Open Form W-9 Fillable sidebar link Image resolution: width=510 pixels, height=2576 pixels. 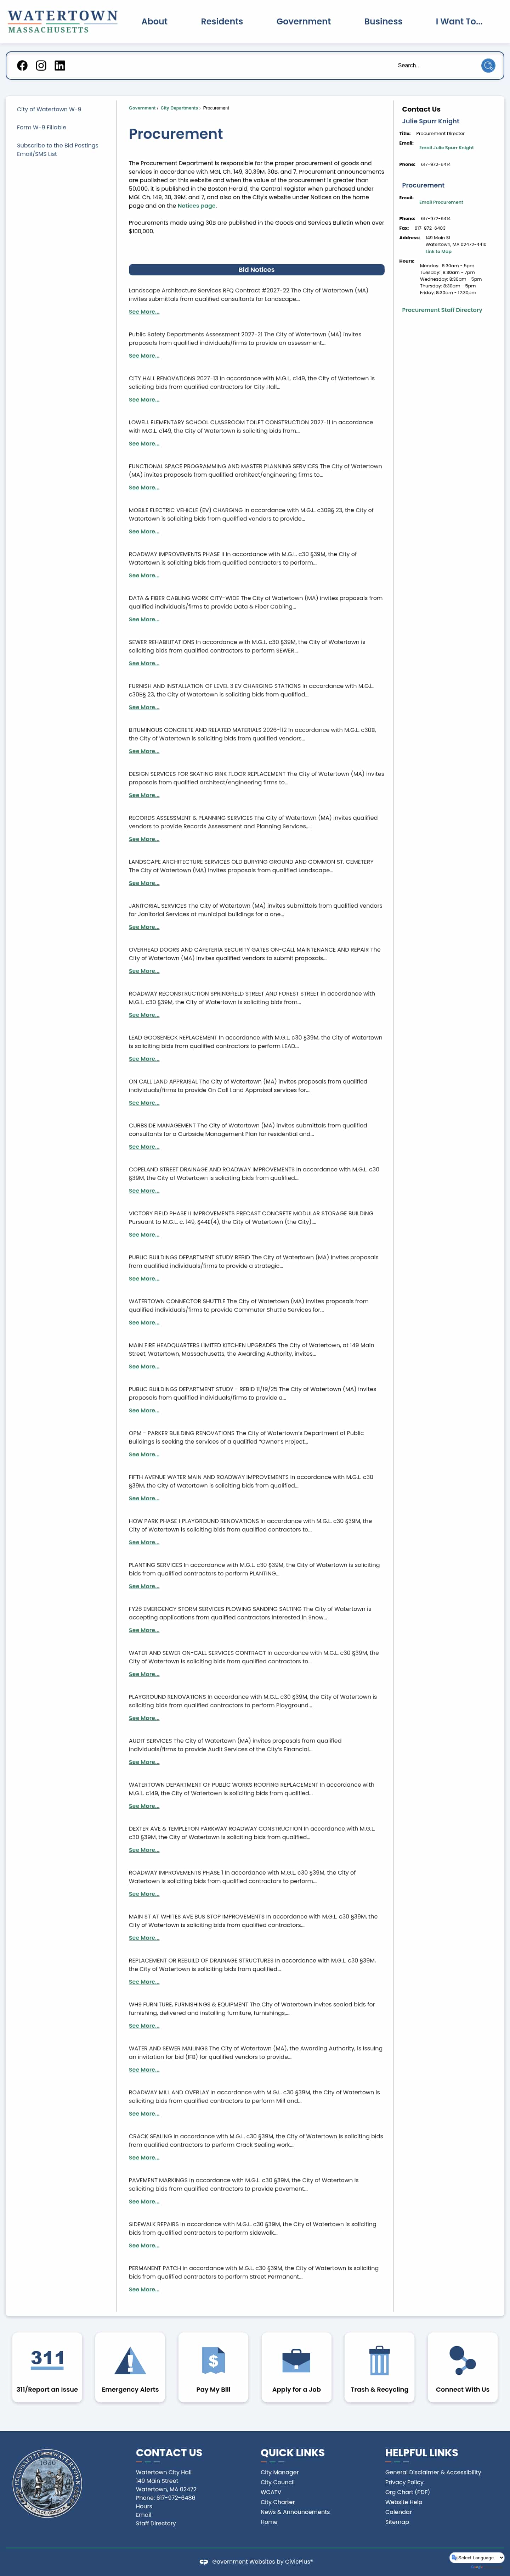coord(42,127)
